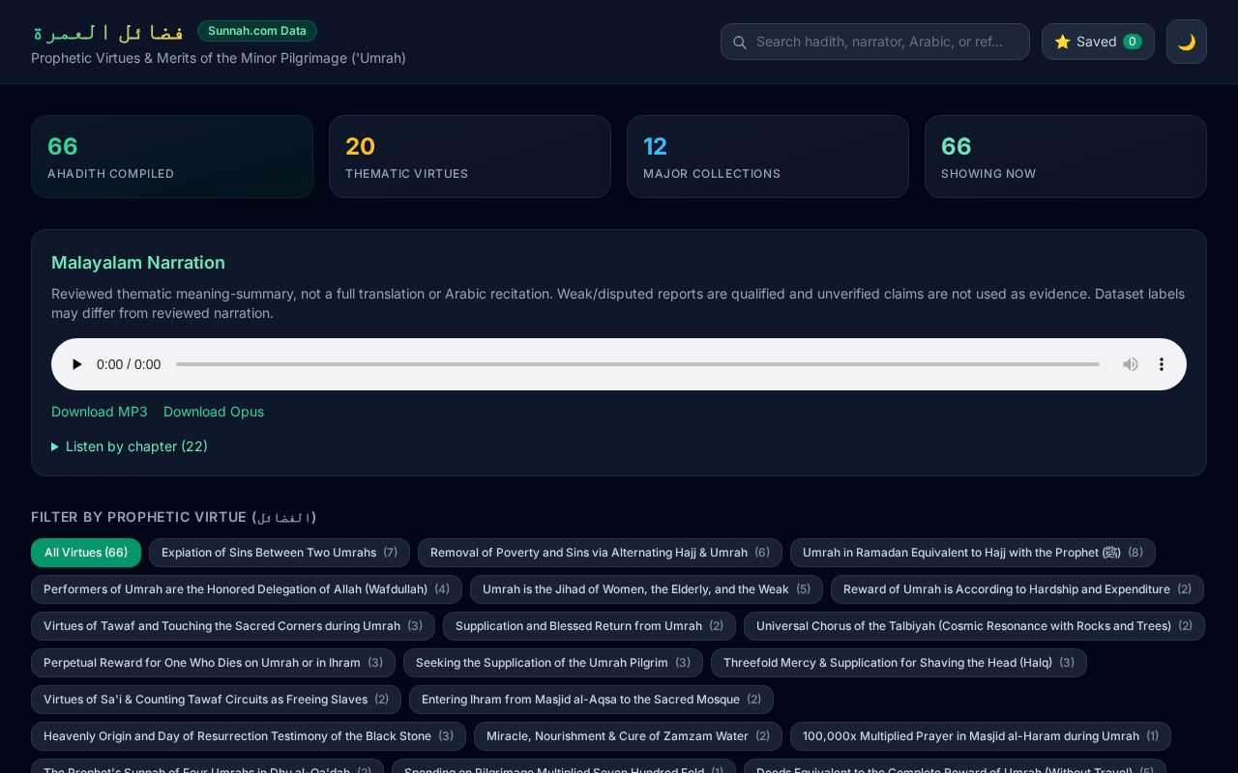Choose Perpetual Reward for One Who Dies filter

point(213,663)
